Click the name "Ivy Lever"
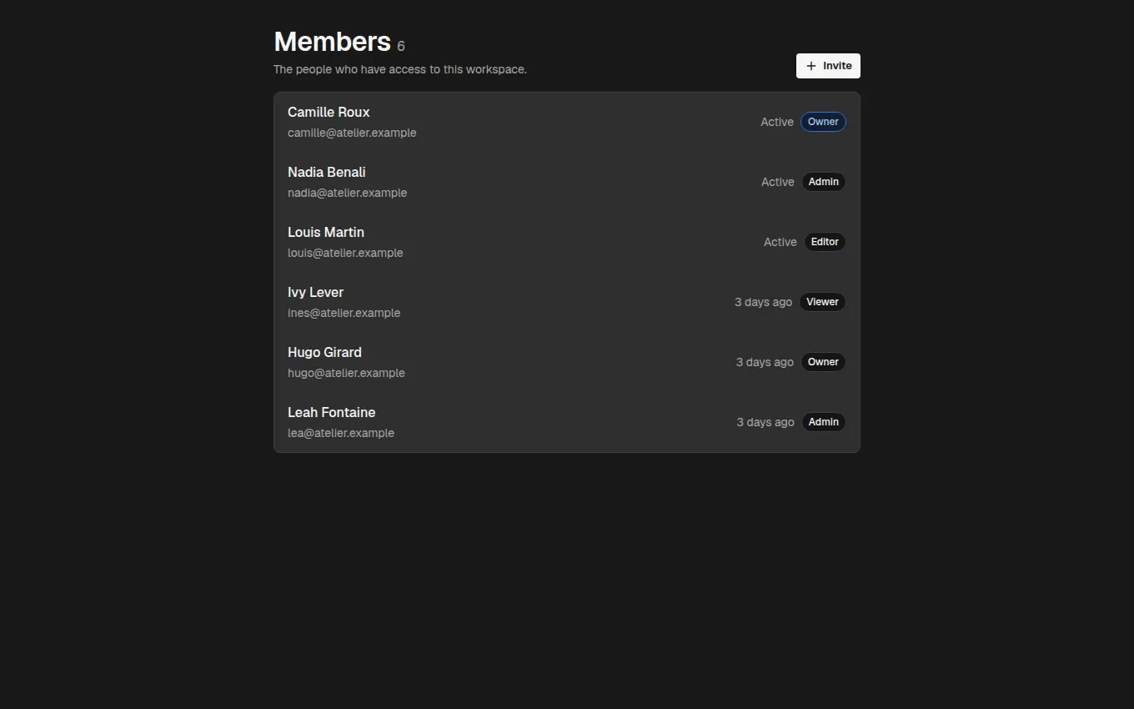This screenshot has width=1134, height=709. (x=316, y=293)
